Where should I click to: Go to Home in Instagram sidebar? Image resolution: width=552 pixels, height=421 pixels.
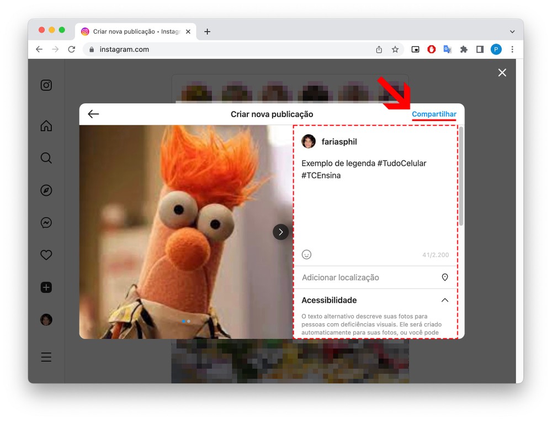click(x=46, y=126)
